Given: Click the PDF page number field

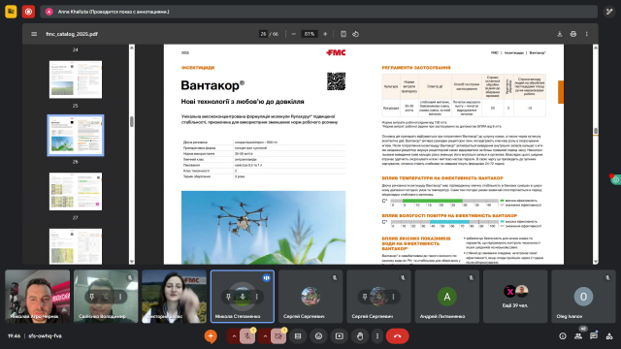Looking at the screenshot, I should point(263,34).
